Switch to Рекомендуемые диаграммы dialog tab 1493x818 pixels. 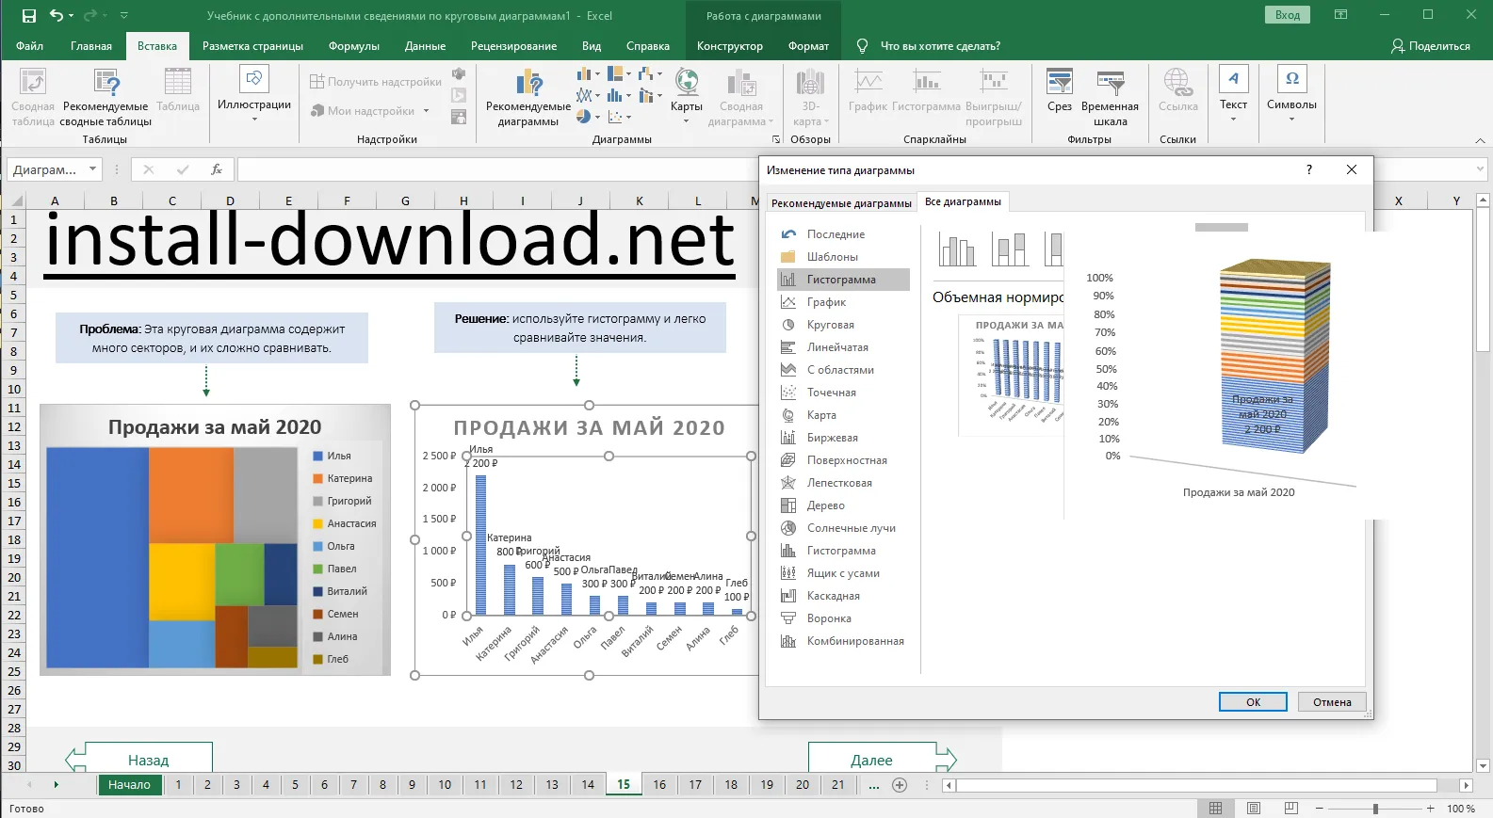point(841,203)
